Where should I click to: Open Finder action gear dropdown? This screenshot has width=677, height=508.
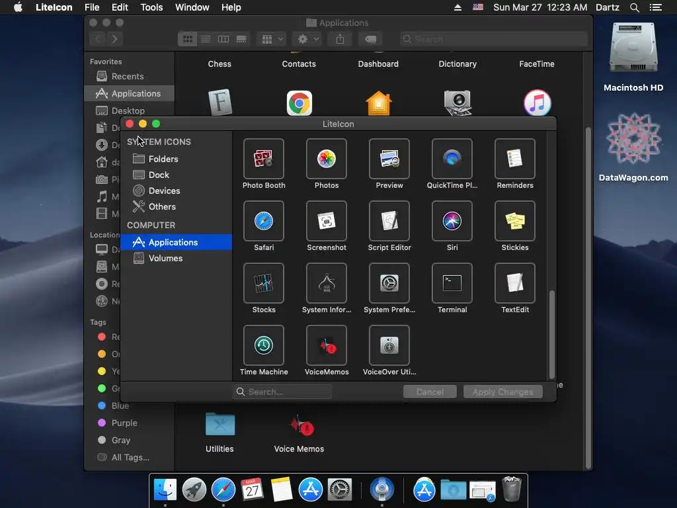[x=308, y=39]
